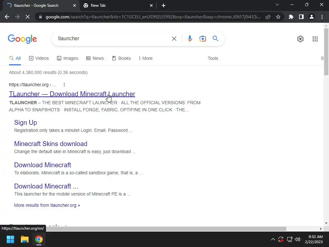Viewport: 329px width, 247px height.
Task: Expand the More search categories
Action: (146, 59)
